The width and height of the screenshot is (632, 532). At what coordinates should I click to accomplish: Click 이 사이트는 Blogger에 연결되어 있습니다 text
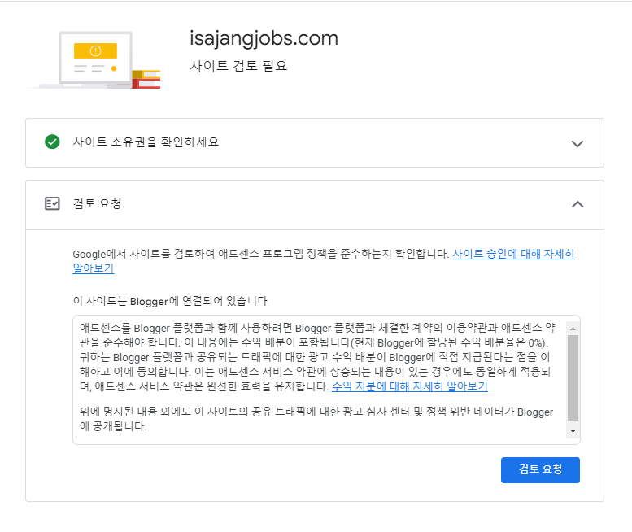coord(170,301)
